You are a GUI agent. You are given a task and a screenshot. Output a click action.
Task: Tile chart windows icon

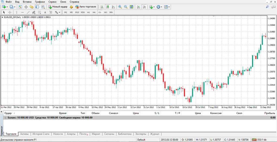point(131,7)
